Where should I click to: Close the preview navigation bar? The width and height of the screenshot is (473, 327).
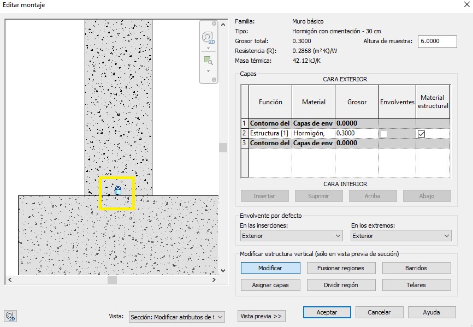(x=214, y=23)
